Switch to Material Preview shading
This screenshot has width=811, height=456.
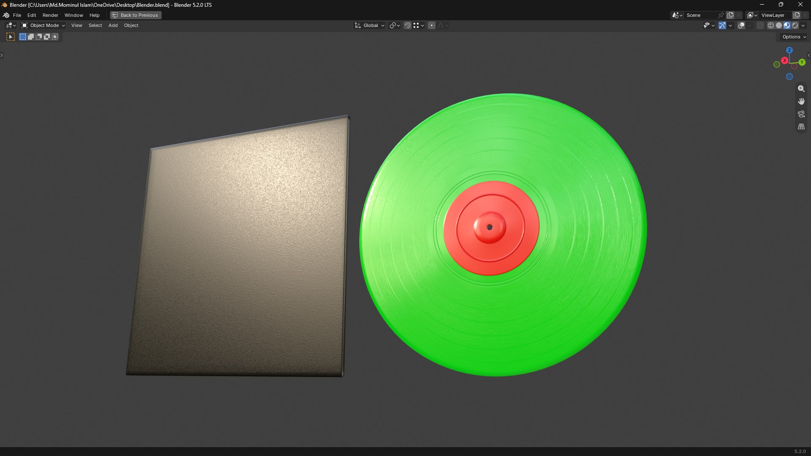point(787,25)
